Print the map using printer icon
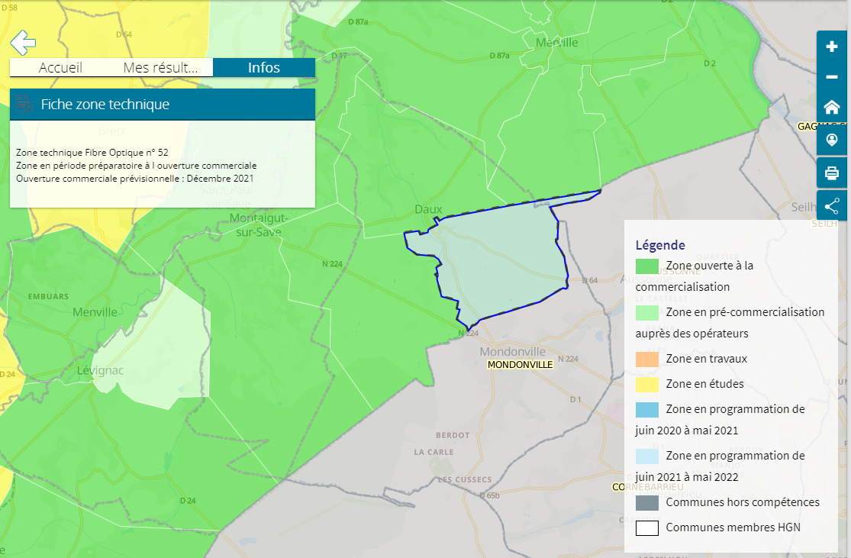Screen dimensions: 851x558 tap(832, 173)
